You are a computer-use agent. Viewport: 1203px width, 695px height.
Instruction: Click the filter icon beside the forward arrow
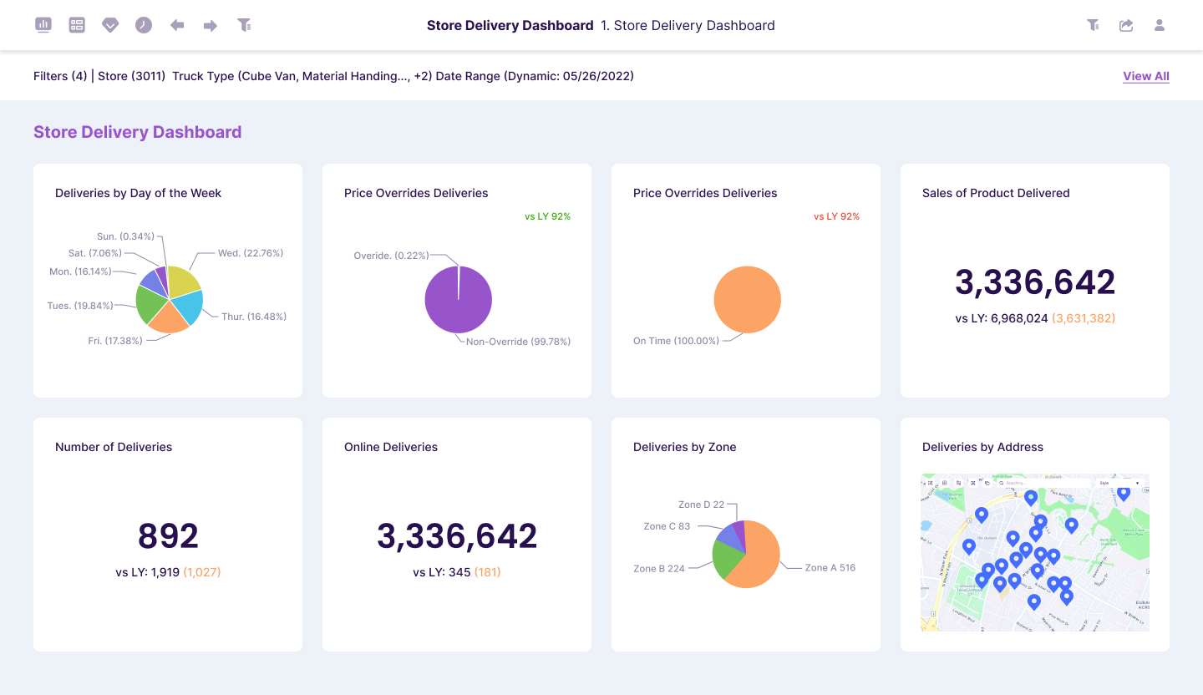pyautogui.click(x=244, y=25)
